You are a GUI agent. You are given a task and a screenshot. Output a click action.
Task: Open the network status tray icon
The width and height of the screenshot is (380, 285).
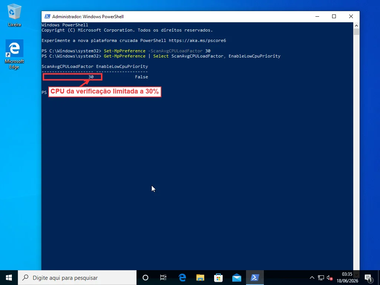[321, 278]
